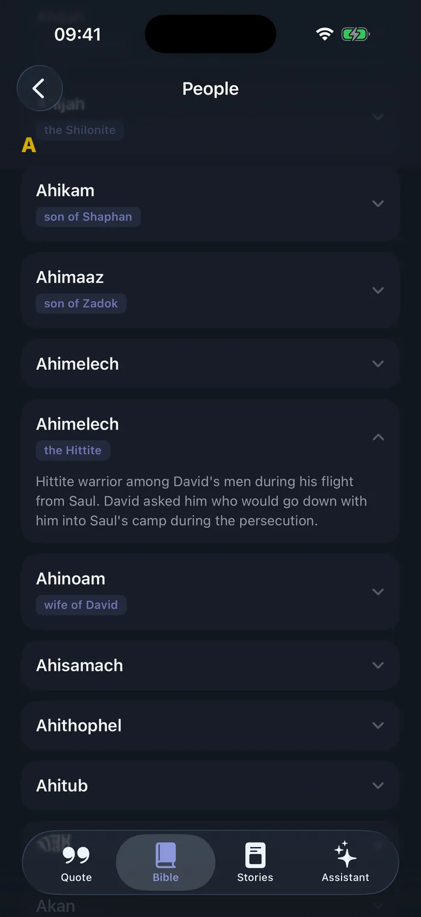421x917 pixels.
Task: Tap the battery charging indicator
Action: click(355, 34)
